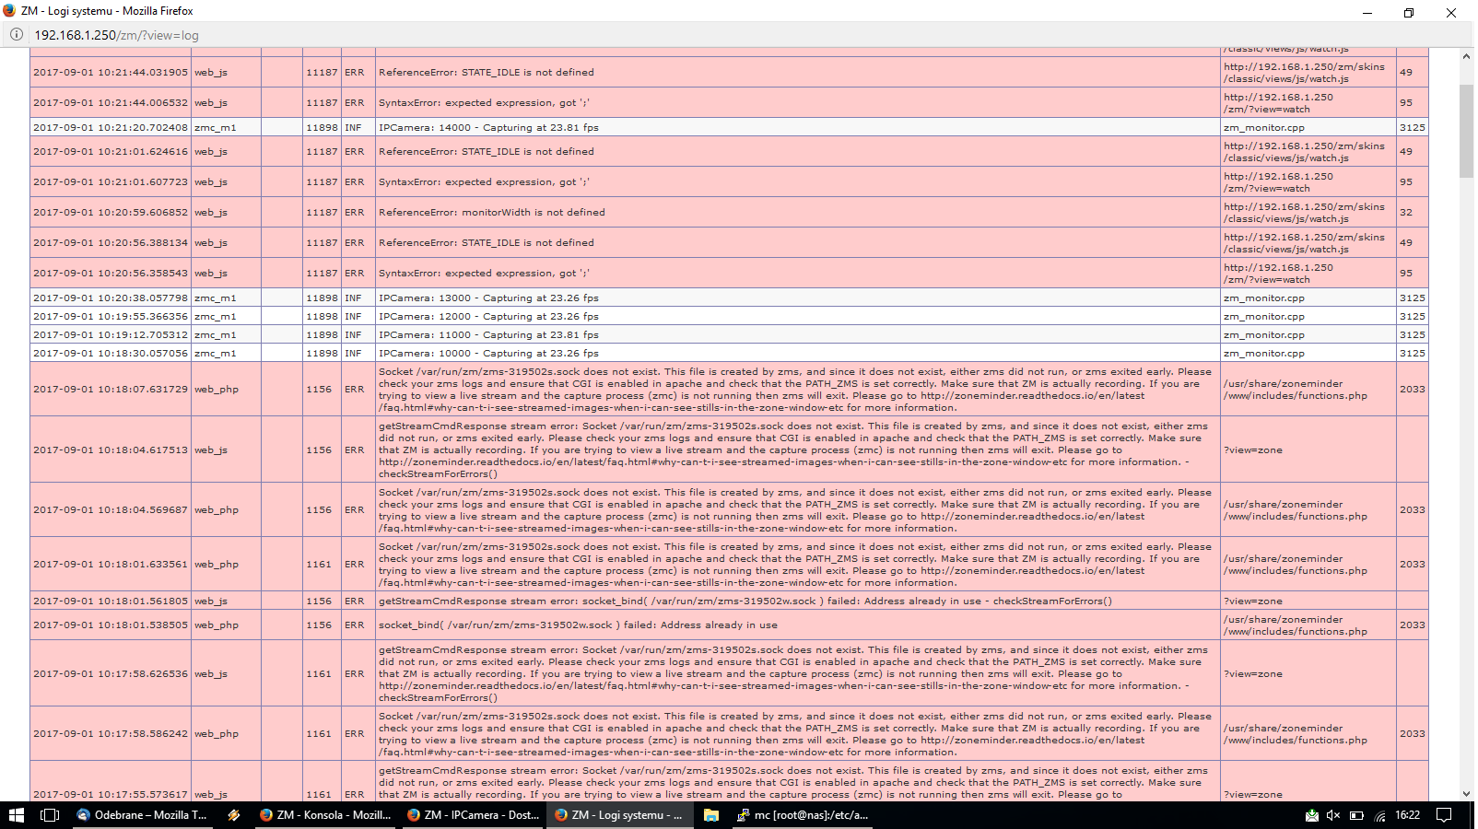Click 'IPCamera: 13000 - Capturing at 23.26 fps'

click(488, 298)
